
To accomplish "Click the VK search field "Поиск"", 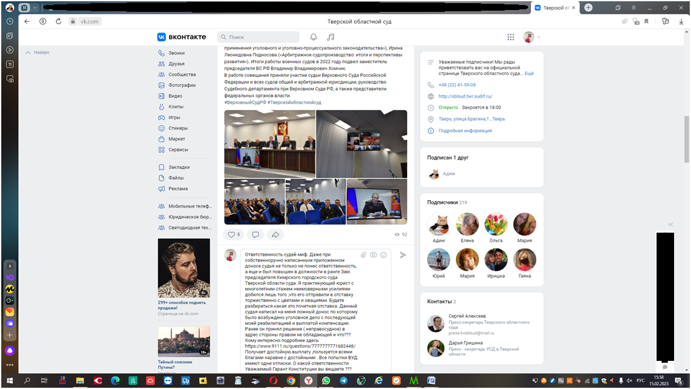I will (258, 37).
